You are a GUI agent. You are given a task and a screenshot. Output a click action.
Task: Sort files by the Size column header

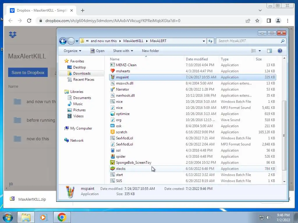(259, 59)
